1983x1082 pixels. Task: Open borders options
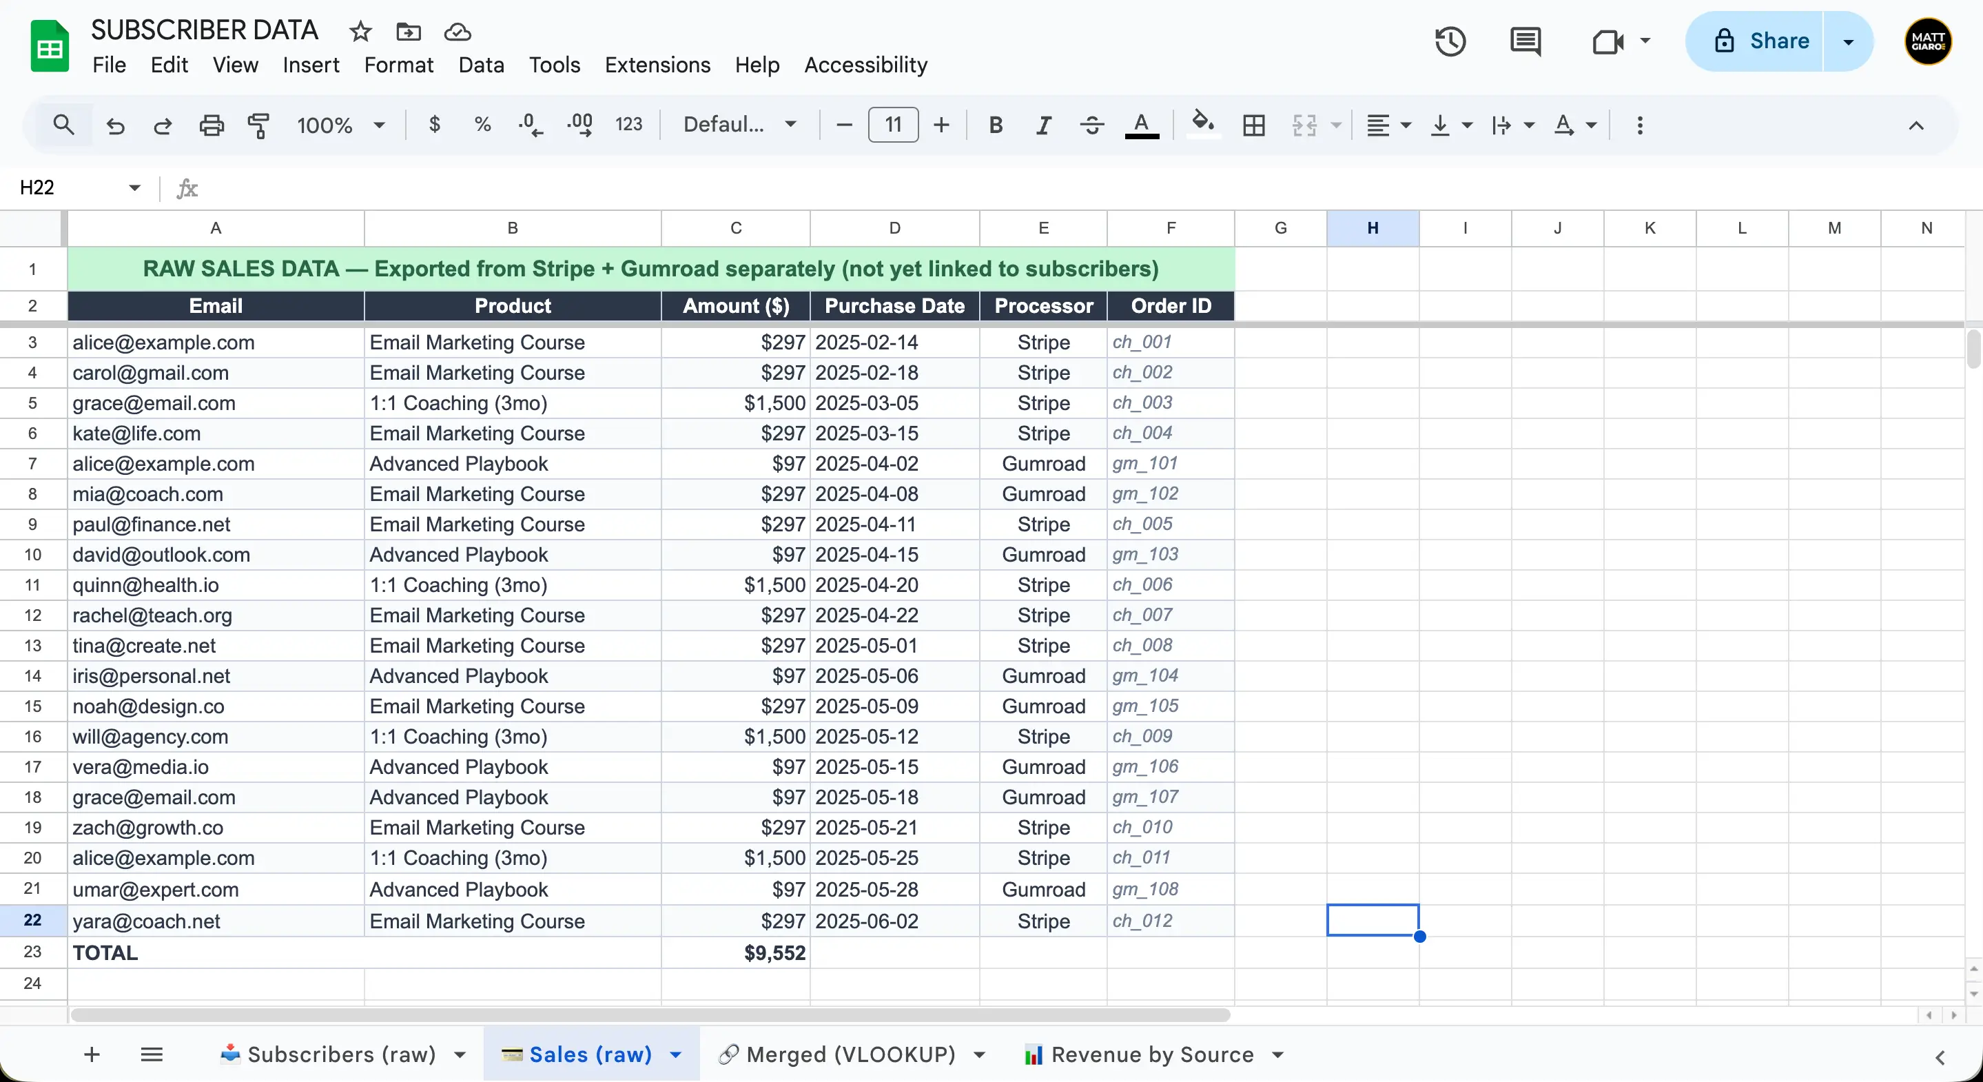[1253, 125]
